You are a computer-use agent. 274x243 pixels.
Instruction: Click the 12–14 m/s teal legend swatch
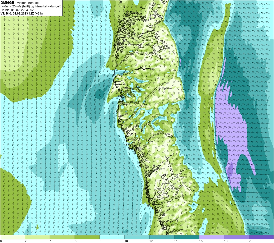(162, 237)
